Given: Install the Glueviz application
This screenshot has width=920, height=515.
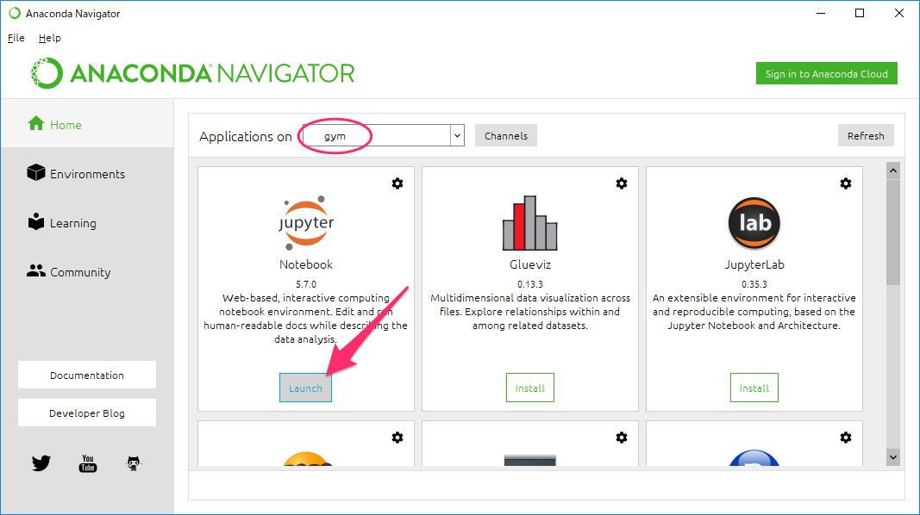Looking at the screenshot, I should coord(530,388).
